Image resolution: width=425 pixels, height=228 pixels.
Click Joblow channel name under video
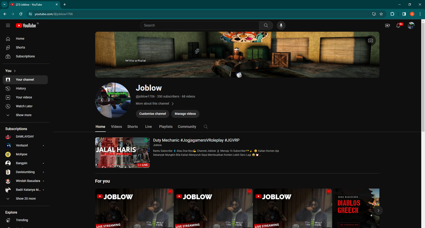157,145
